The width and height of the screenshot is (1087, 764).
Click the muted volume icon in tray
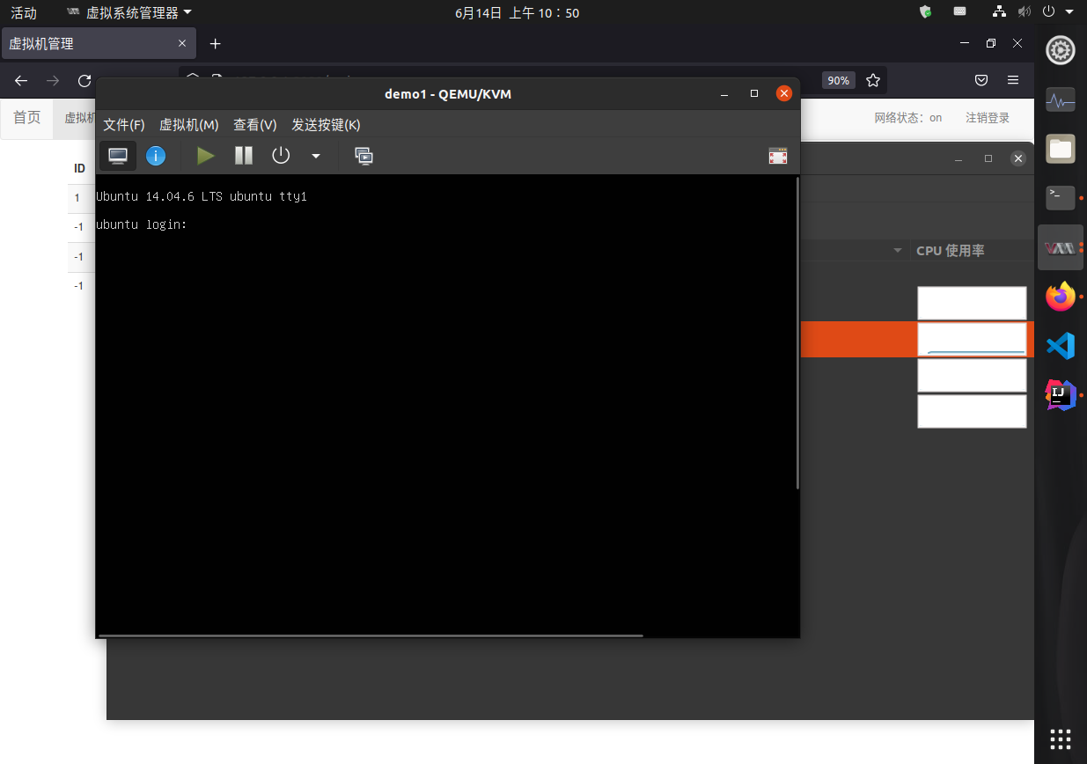point(1024,11)
